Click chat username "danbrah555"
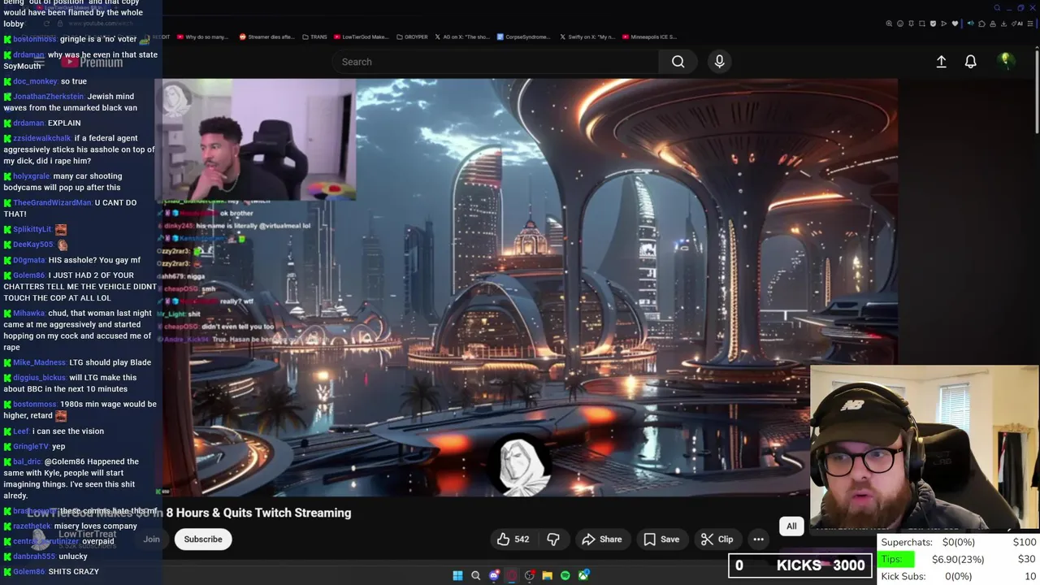Viewport: 1040px width, 585px height. coord(33,557)
